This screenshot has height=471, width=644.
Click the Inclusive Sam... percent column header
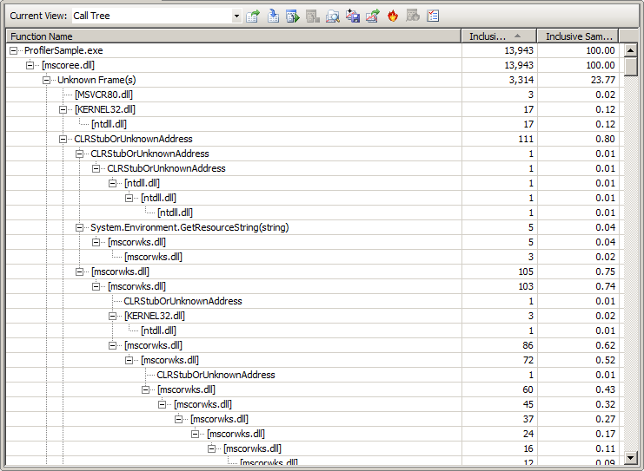click(578, 36)
